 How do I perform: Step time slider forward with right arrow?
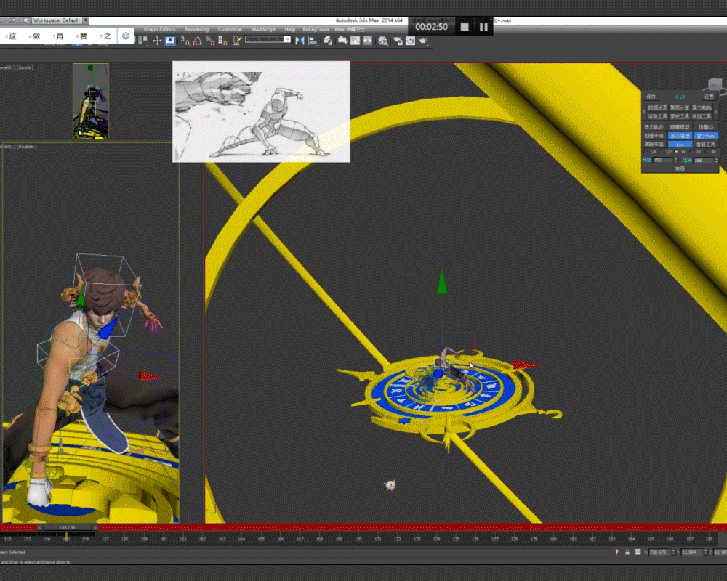tap(95, 528)
